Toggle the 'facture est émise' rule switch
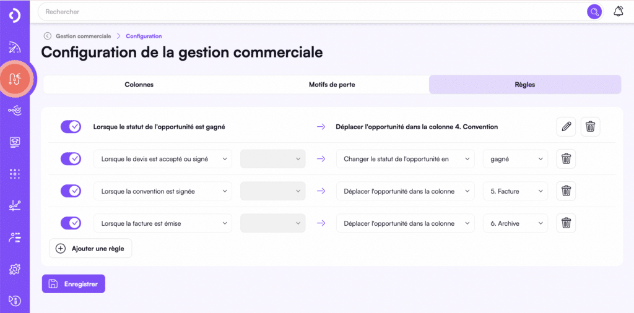This screenshot has width=634, height=313. pyautogui.click(x=71, y=223)
